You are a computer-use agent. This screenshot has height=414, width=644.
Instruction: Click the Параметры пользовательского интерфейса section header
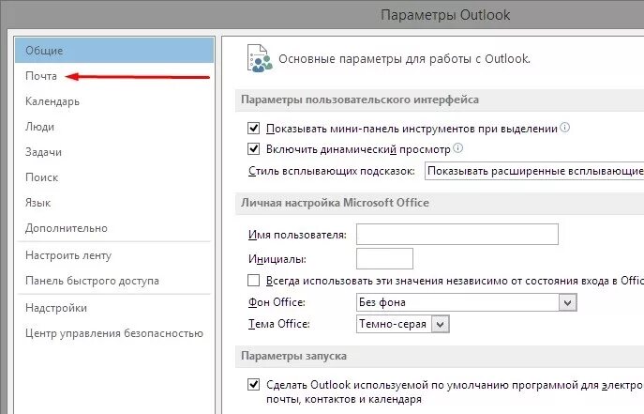(x=360, y=100)
